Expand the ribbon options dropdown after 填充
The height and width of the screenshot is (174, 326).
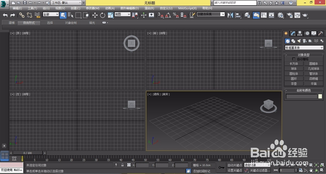click(105, 23)
